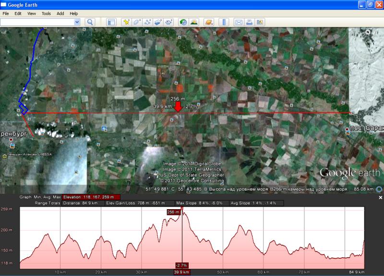Click the print icon

(x=249, y=22)
